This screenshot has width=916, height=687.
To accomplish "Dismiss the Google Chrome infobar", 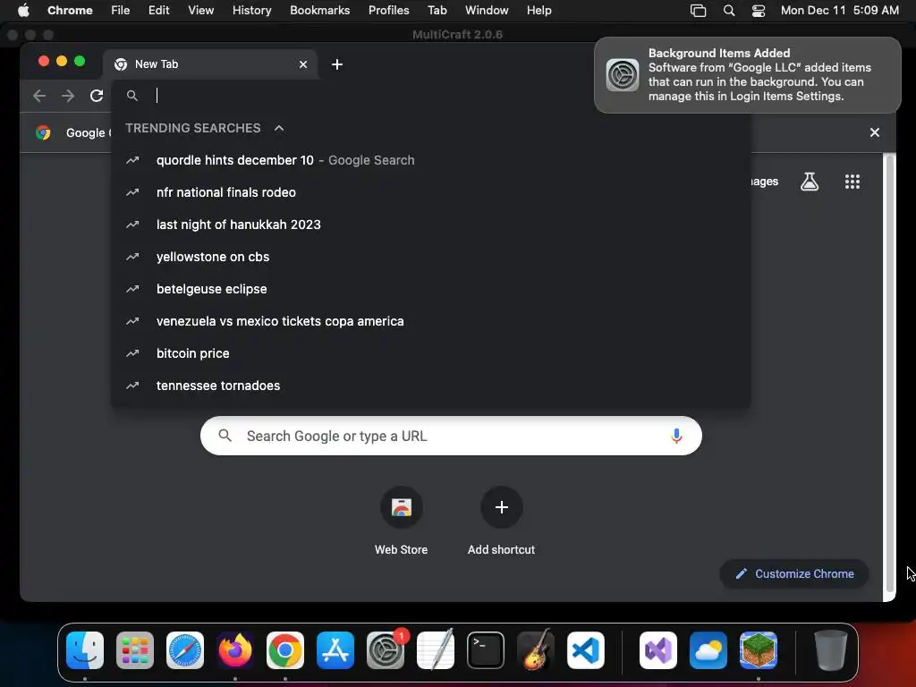I will [x=875, y=132].
